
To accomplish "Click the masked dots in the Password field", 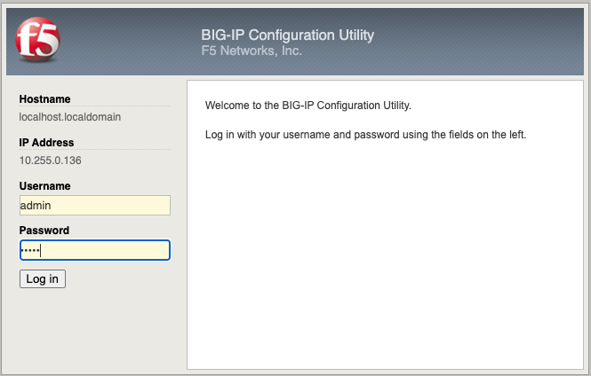I will pyautogui.click(x=30, y=250).
